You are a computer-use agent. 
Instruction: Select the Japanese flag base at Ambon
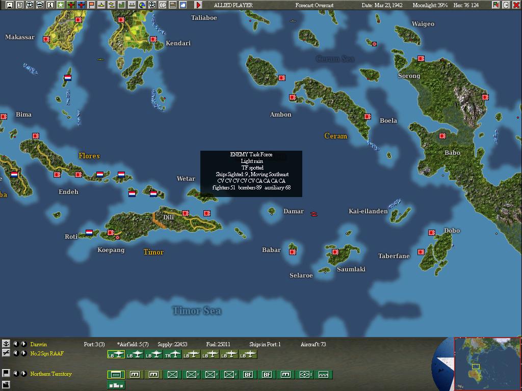[x=293, y=97]
